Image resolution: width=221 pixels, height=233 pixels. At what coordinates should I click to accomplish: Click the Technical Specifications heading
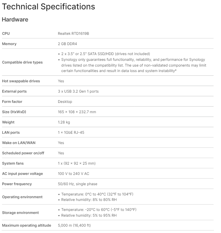[48, 6]
